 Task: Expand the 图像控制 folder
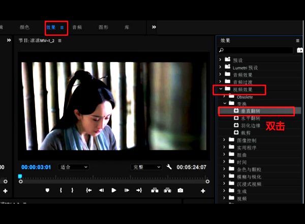click(x=225, y=139)
